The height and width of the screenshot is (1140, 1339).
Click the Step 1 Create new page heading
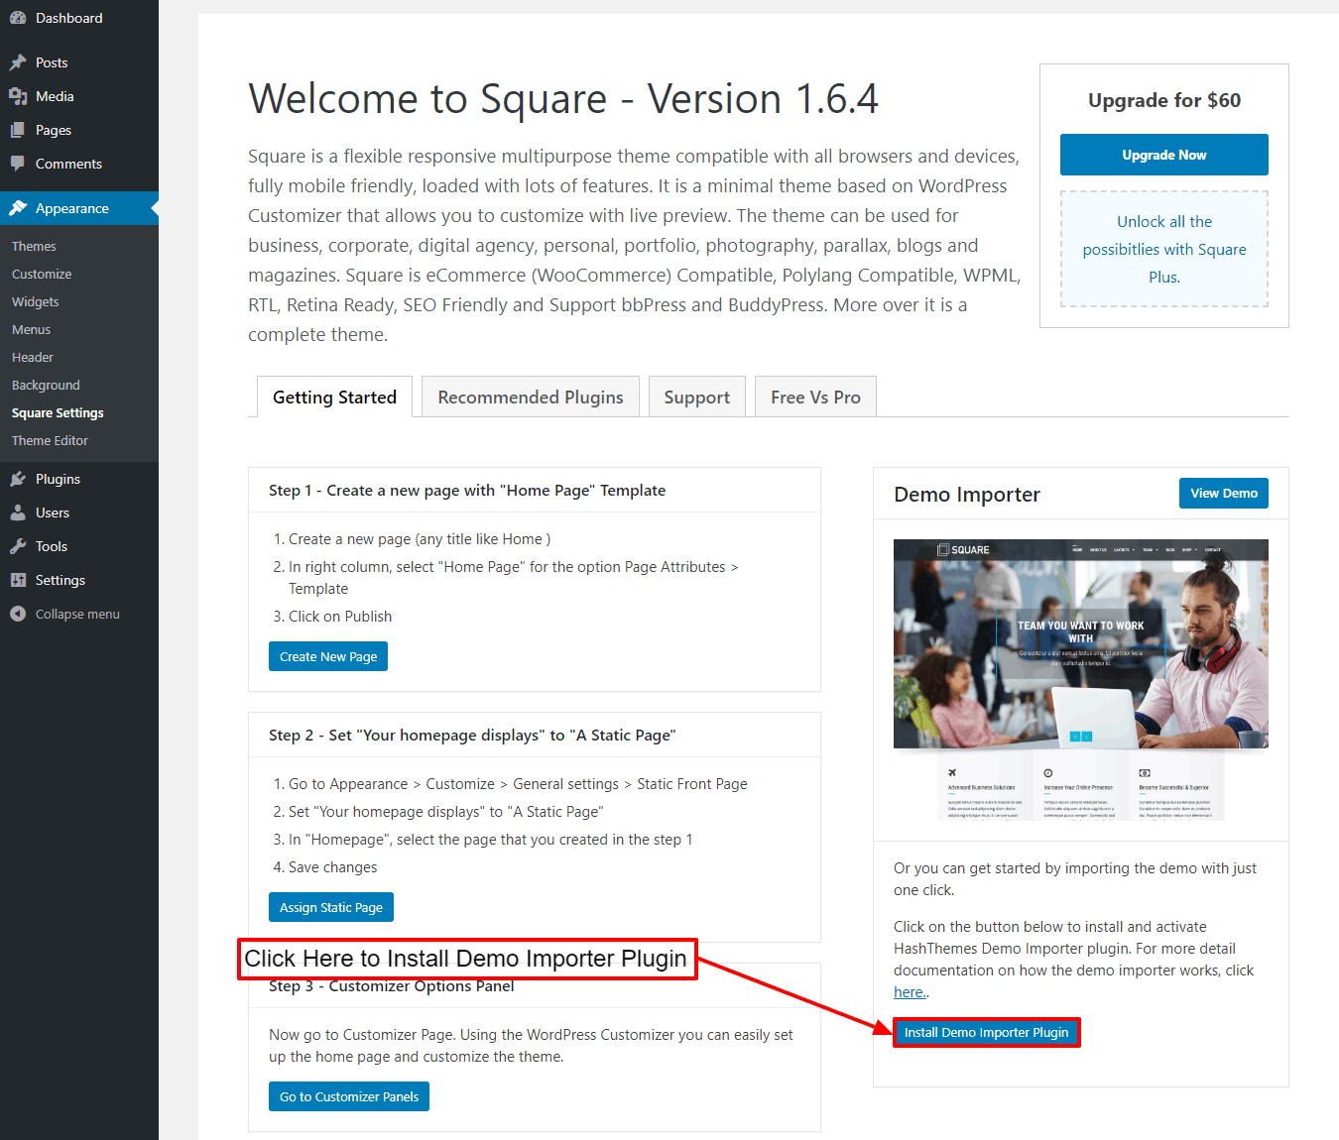pyautogui.click(x=467, y=490)
